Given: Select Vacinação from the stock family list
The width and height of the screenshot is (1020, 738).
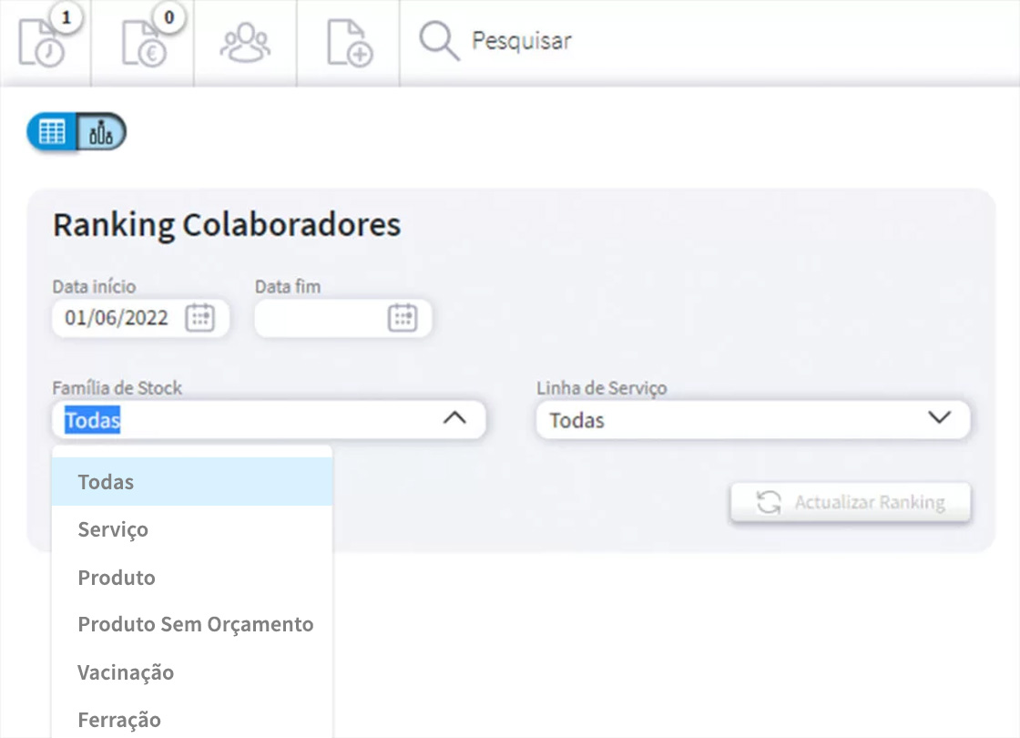Looking at the screenshot, I should click(126, 671).
